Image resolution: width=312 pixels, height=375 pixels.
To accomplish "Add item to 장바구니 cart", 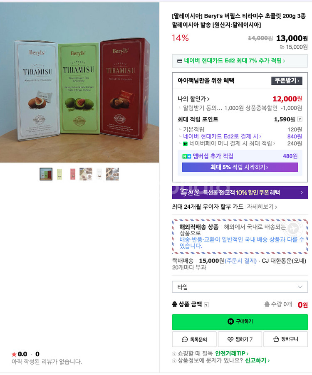I will (x=286, y=339).
